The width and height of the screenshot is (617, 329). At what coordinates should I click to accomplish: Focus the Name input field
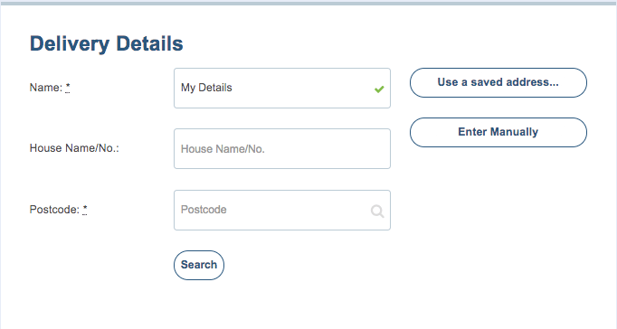click(282, 88)
